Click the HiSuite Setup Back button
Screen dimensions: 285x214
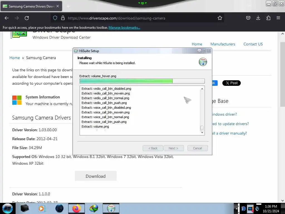[153, 148]
